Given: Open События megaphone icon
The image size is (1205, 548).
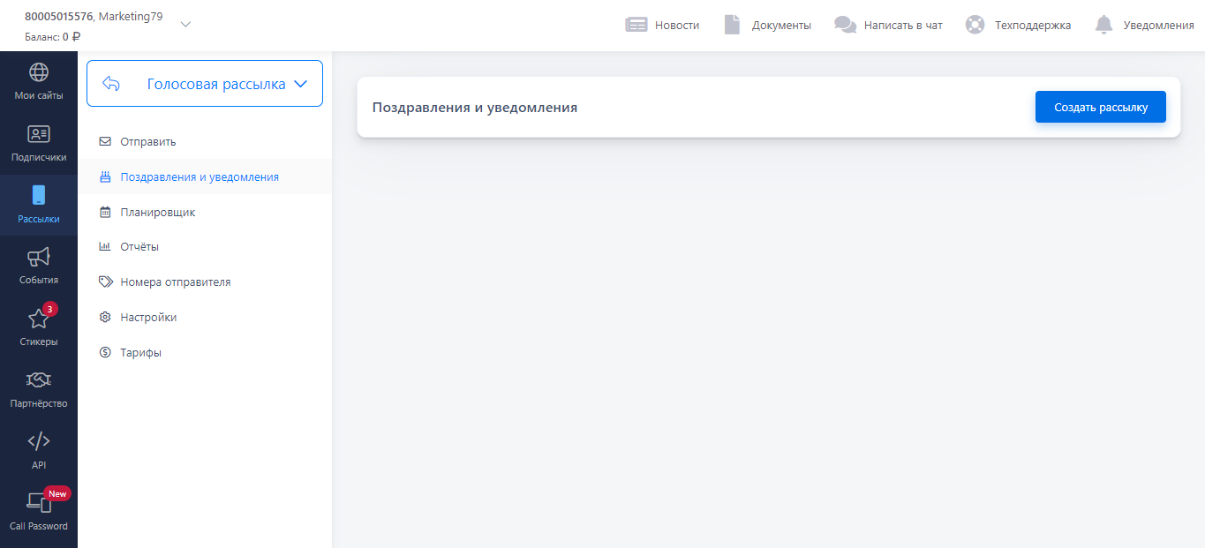Looking at the screenshot, I should click(x=39, y=257).
